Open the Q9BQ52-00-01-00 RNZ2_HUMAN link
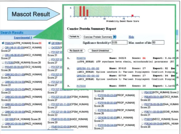181x134 pixels. tap(14, 74)
